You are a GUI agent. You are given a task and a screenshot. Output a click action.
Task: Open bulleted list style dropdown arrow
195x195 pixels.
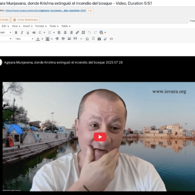pyautogui.click(x=44, y=33)
